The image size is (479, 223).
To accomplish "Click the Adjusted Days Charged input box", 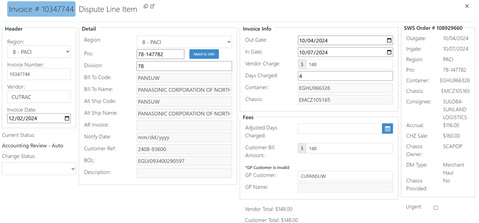I will [340, 129].
